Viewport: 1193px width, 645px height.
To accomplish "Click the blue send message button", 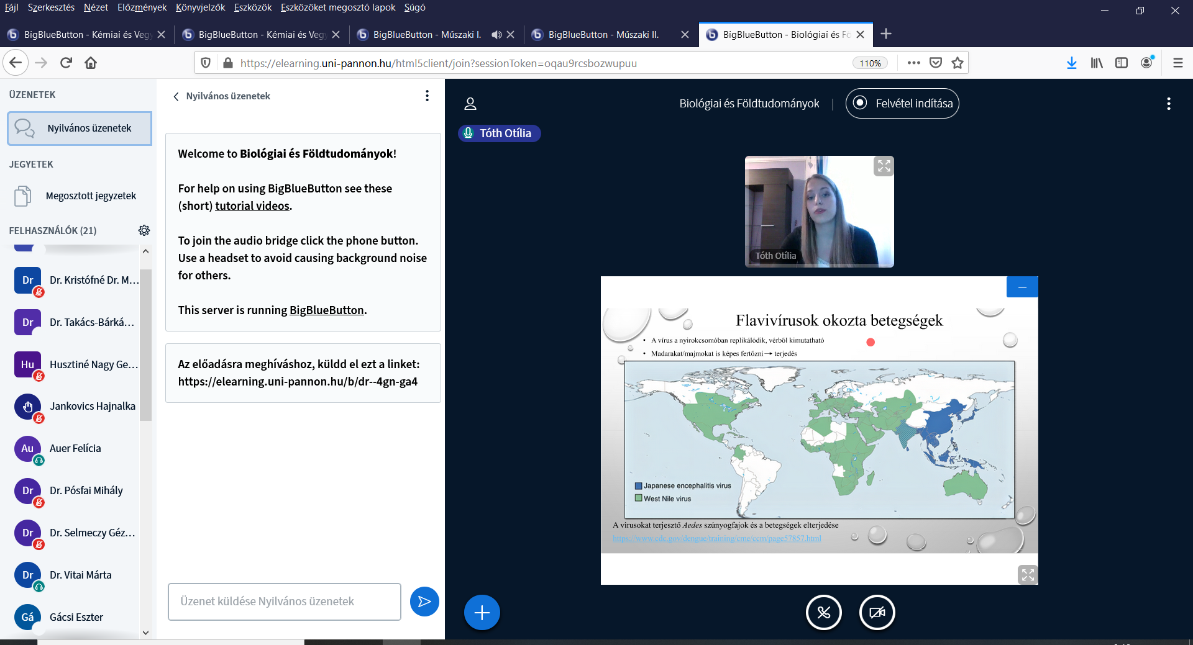I will pos(424,602).
